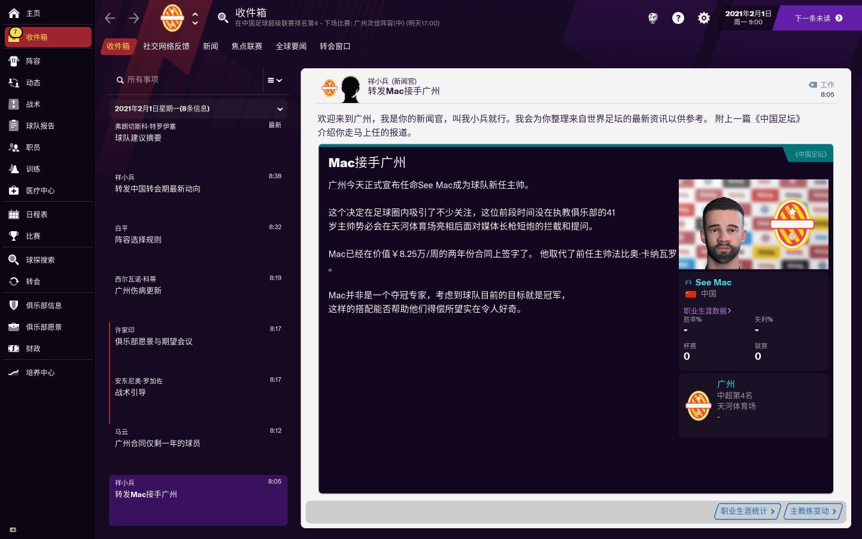Switch to the 转会窗口 tab
This screenshot has width=862, height=539.
(335, 46)
